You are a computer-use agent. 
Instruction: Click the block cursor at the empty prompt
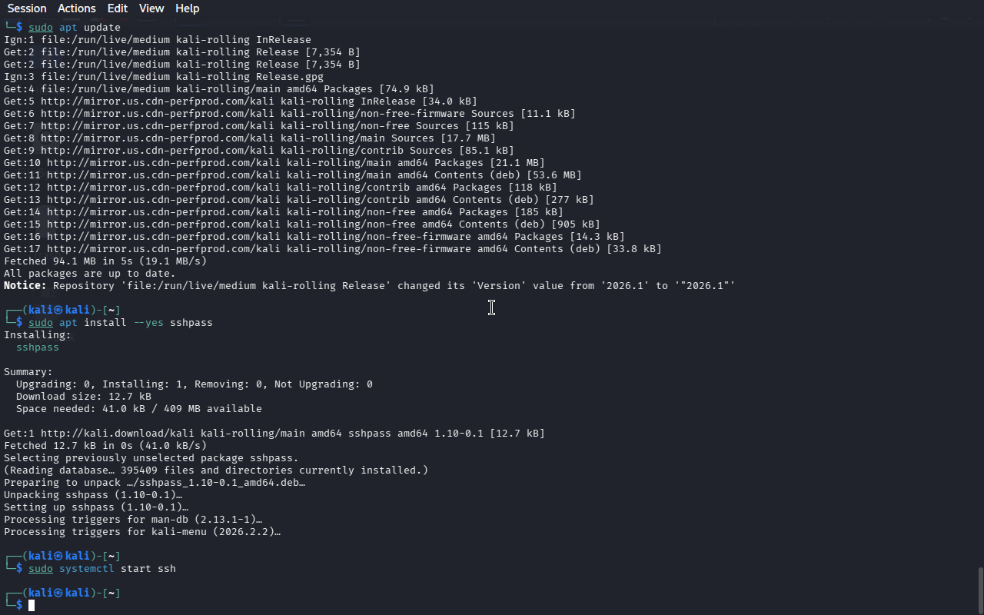[x=32, y=606]
